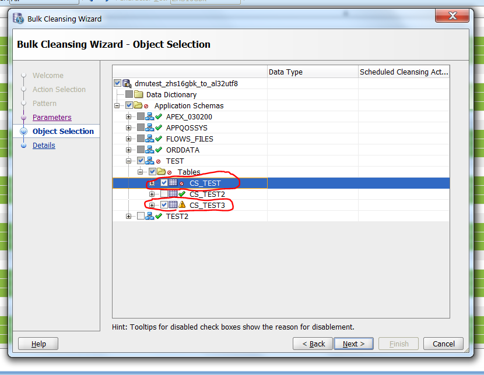Expand the CS_TEST2 table node
This screenshot has height=375, width=484.
[152, 194]
